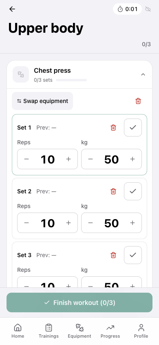This screenshot has width=159, height=345.
Task: Go back using the arrow icon
Action: click(12, 9)
